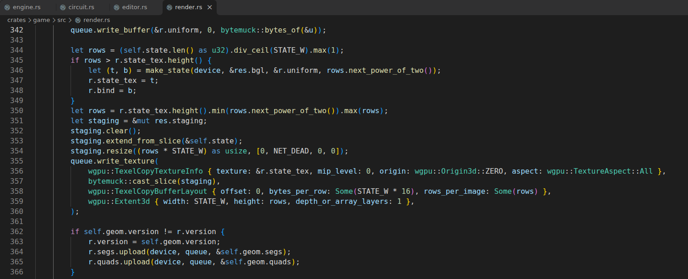Click line number 362 in the gutter
688x279 pixels.
point(16,231)
